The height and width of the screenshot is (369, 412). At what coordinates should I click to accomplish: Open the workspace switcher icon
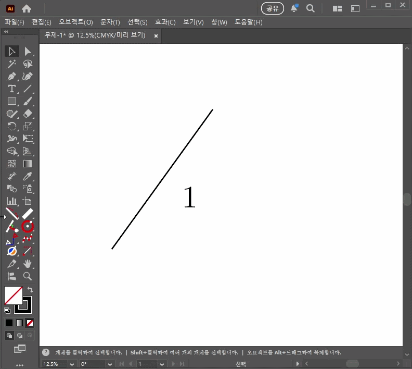click(355, 9)
